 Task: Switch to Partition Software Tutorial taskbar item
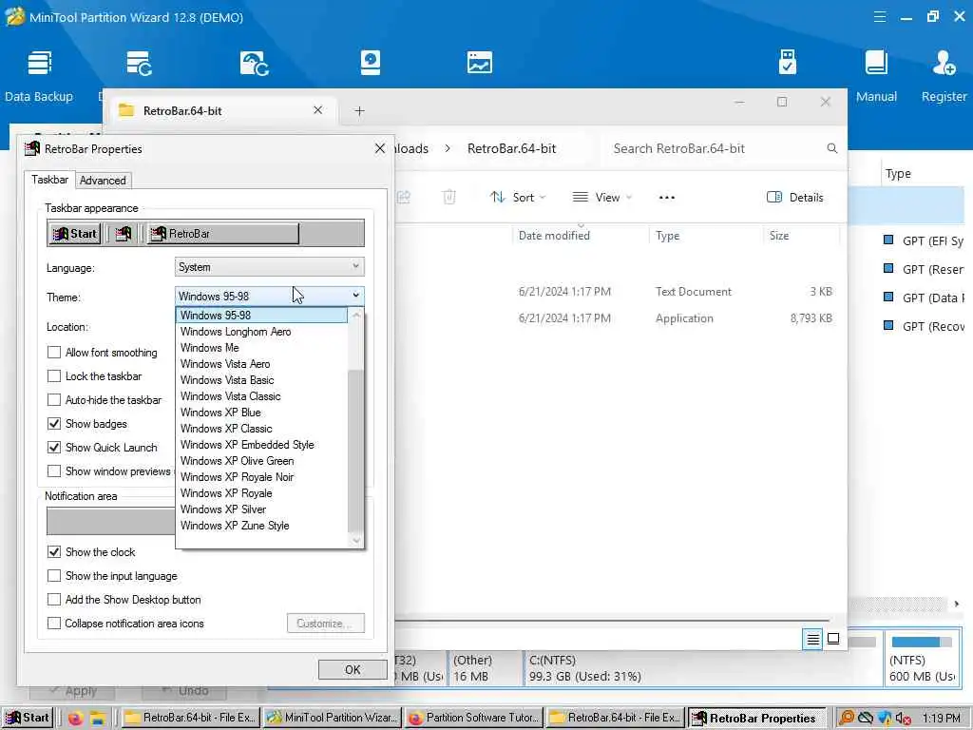[474, 718]
